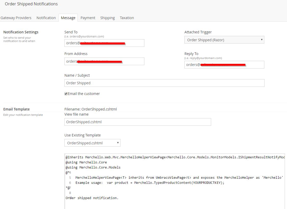Click line number 8 in the editor gutter
Viewport: 287px width, 209px height.
coord(70,193)
